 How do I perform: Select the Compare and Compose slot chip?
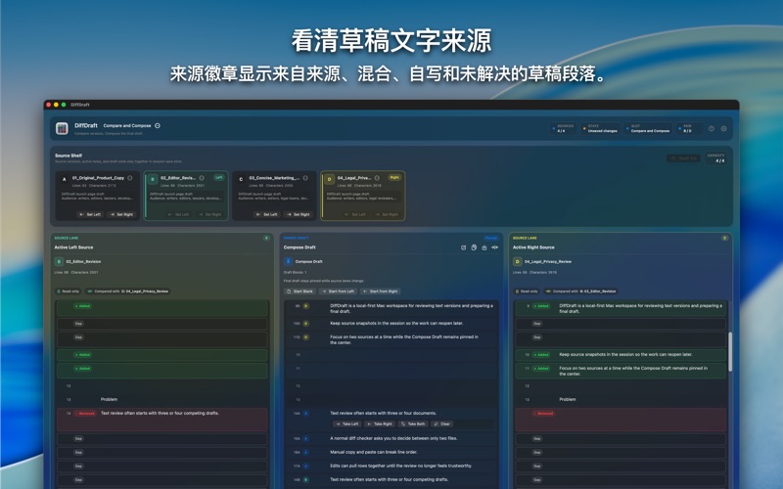click(x=648, y=129)
